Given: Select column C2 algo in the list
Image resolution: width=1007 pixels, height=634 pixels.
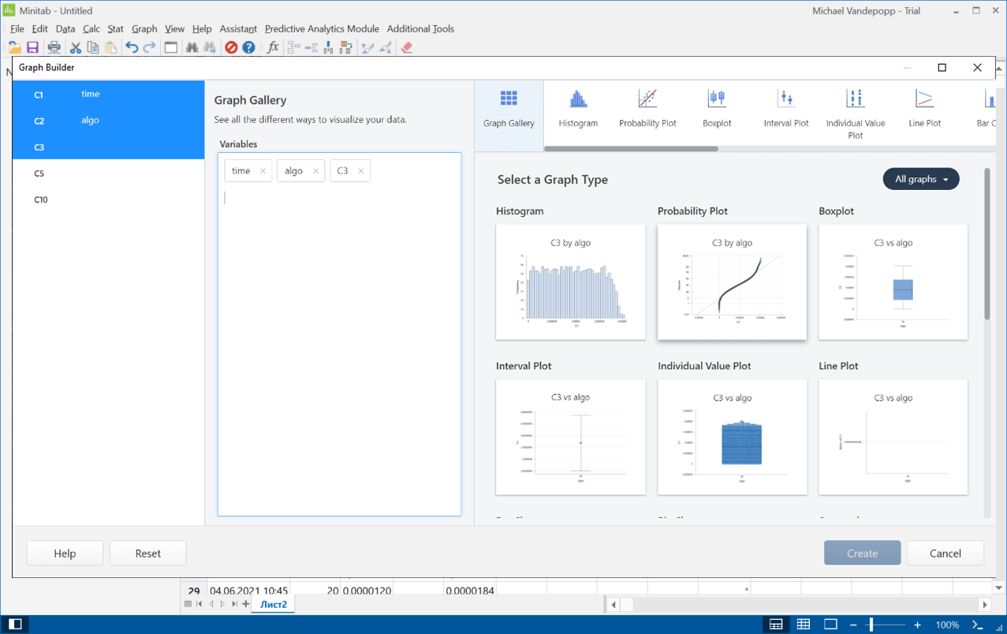Looking at the screenshot, I should pyautogui.click(x=108, y=120).
